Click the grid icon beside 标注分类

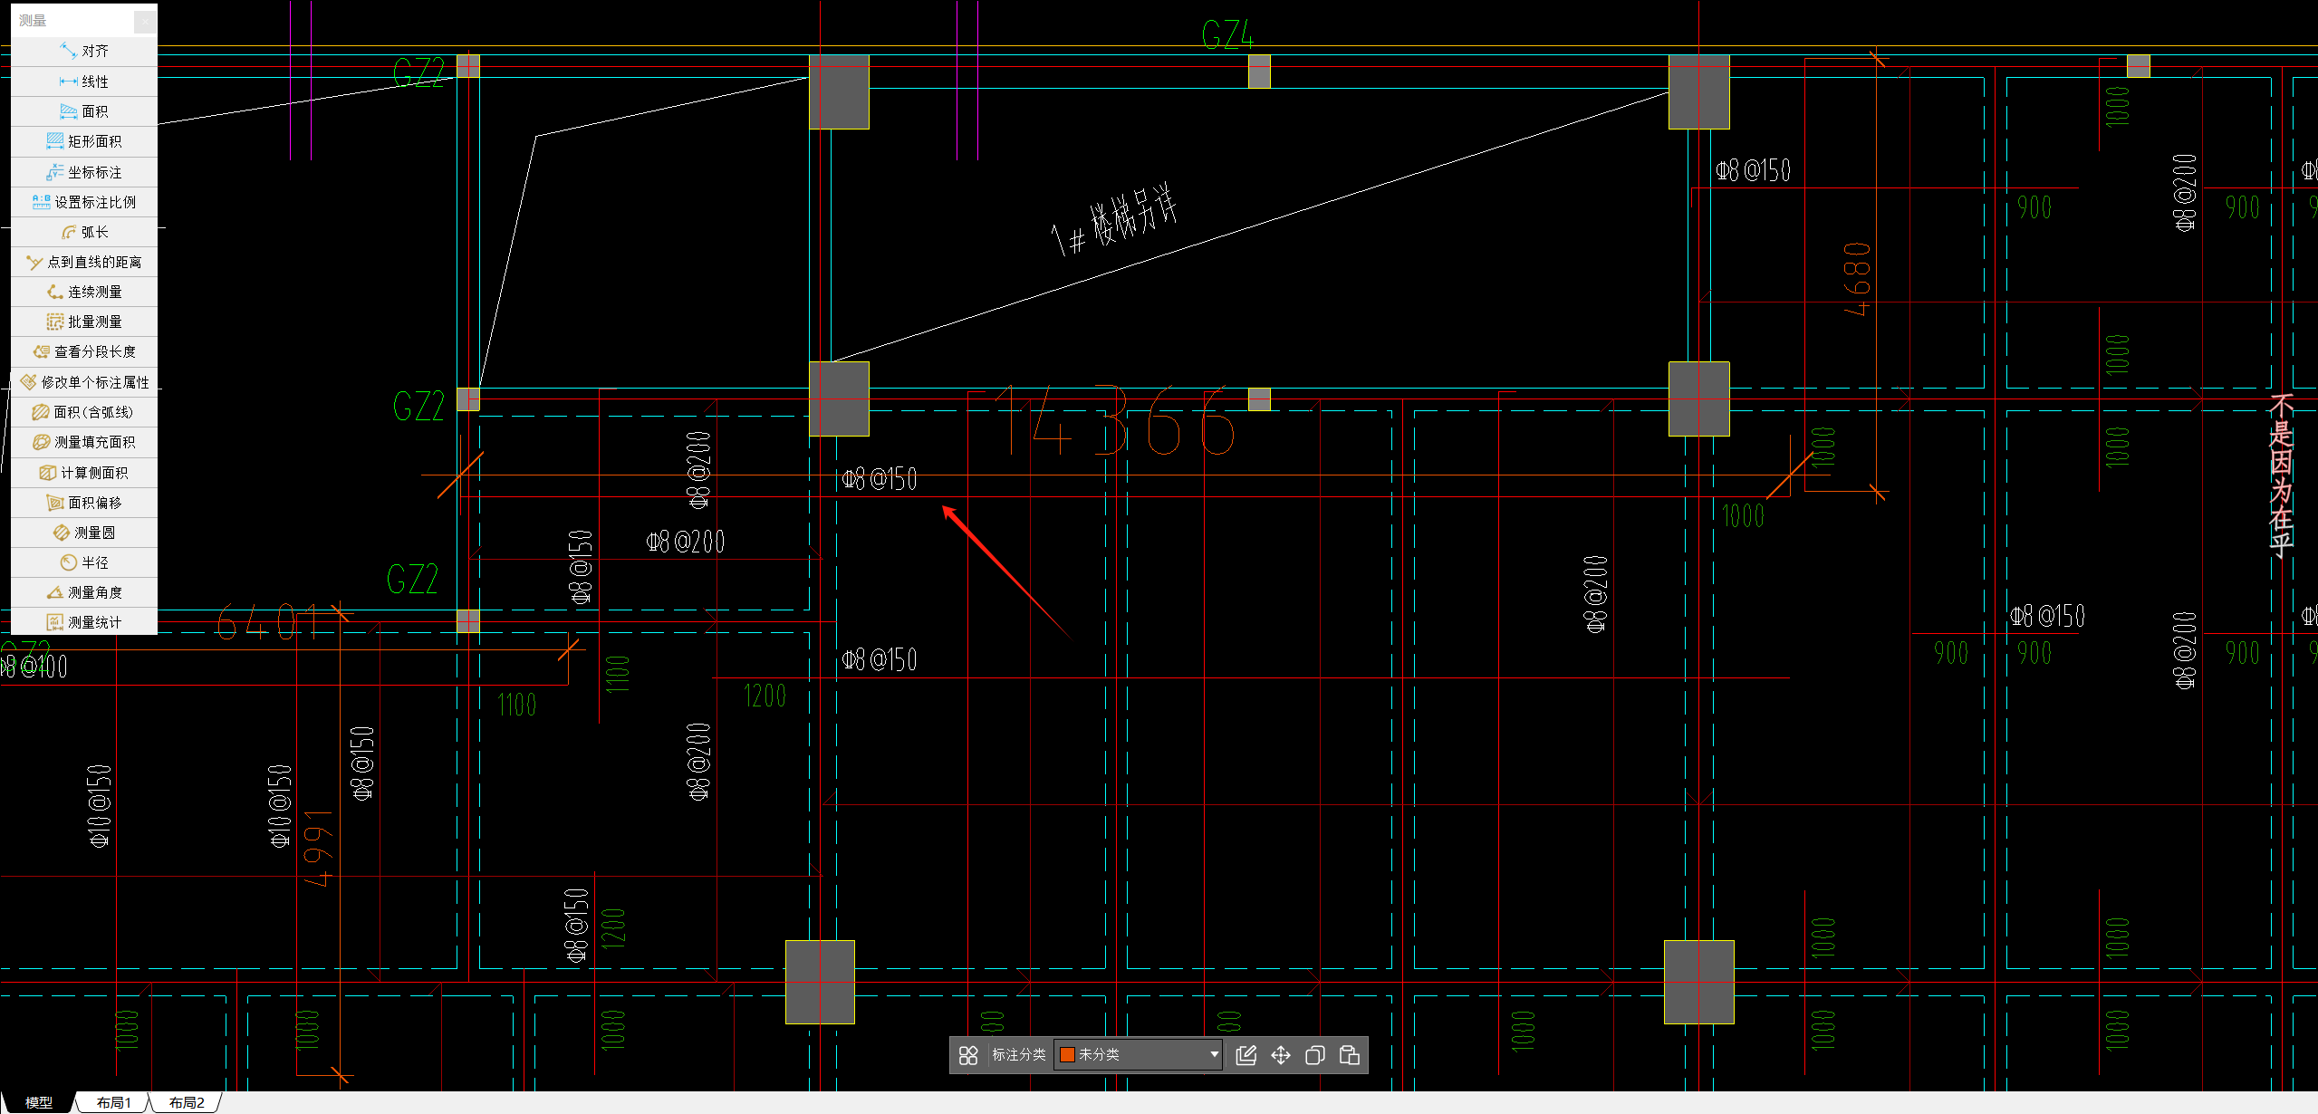tap(968, 1055)
